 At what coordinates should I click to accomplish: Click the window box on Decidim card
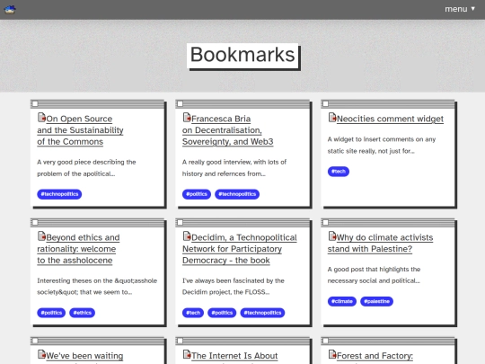tap(180, 222)
